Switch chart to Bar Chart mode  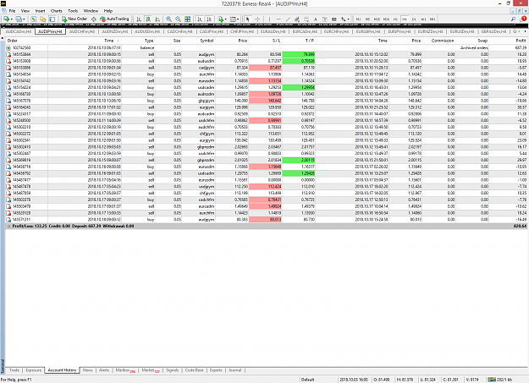click(139, 19)
